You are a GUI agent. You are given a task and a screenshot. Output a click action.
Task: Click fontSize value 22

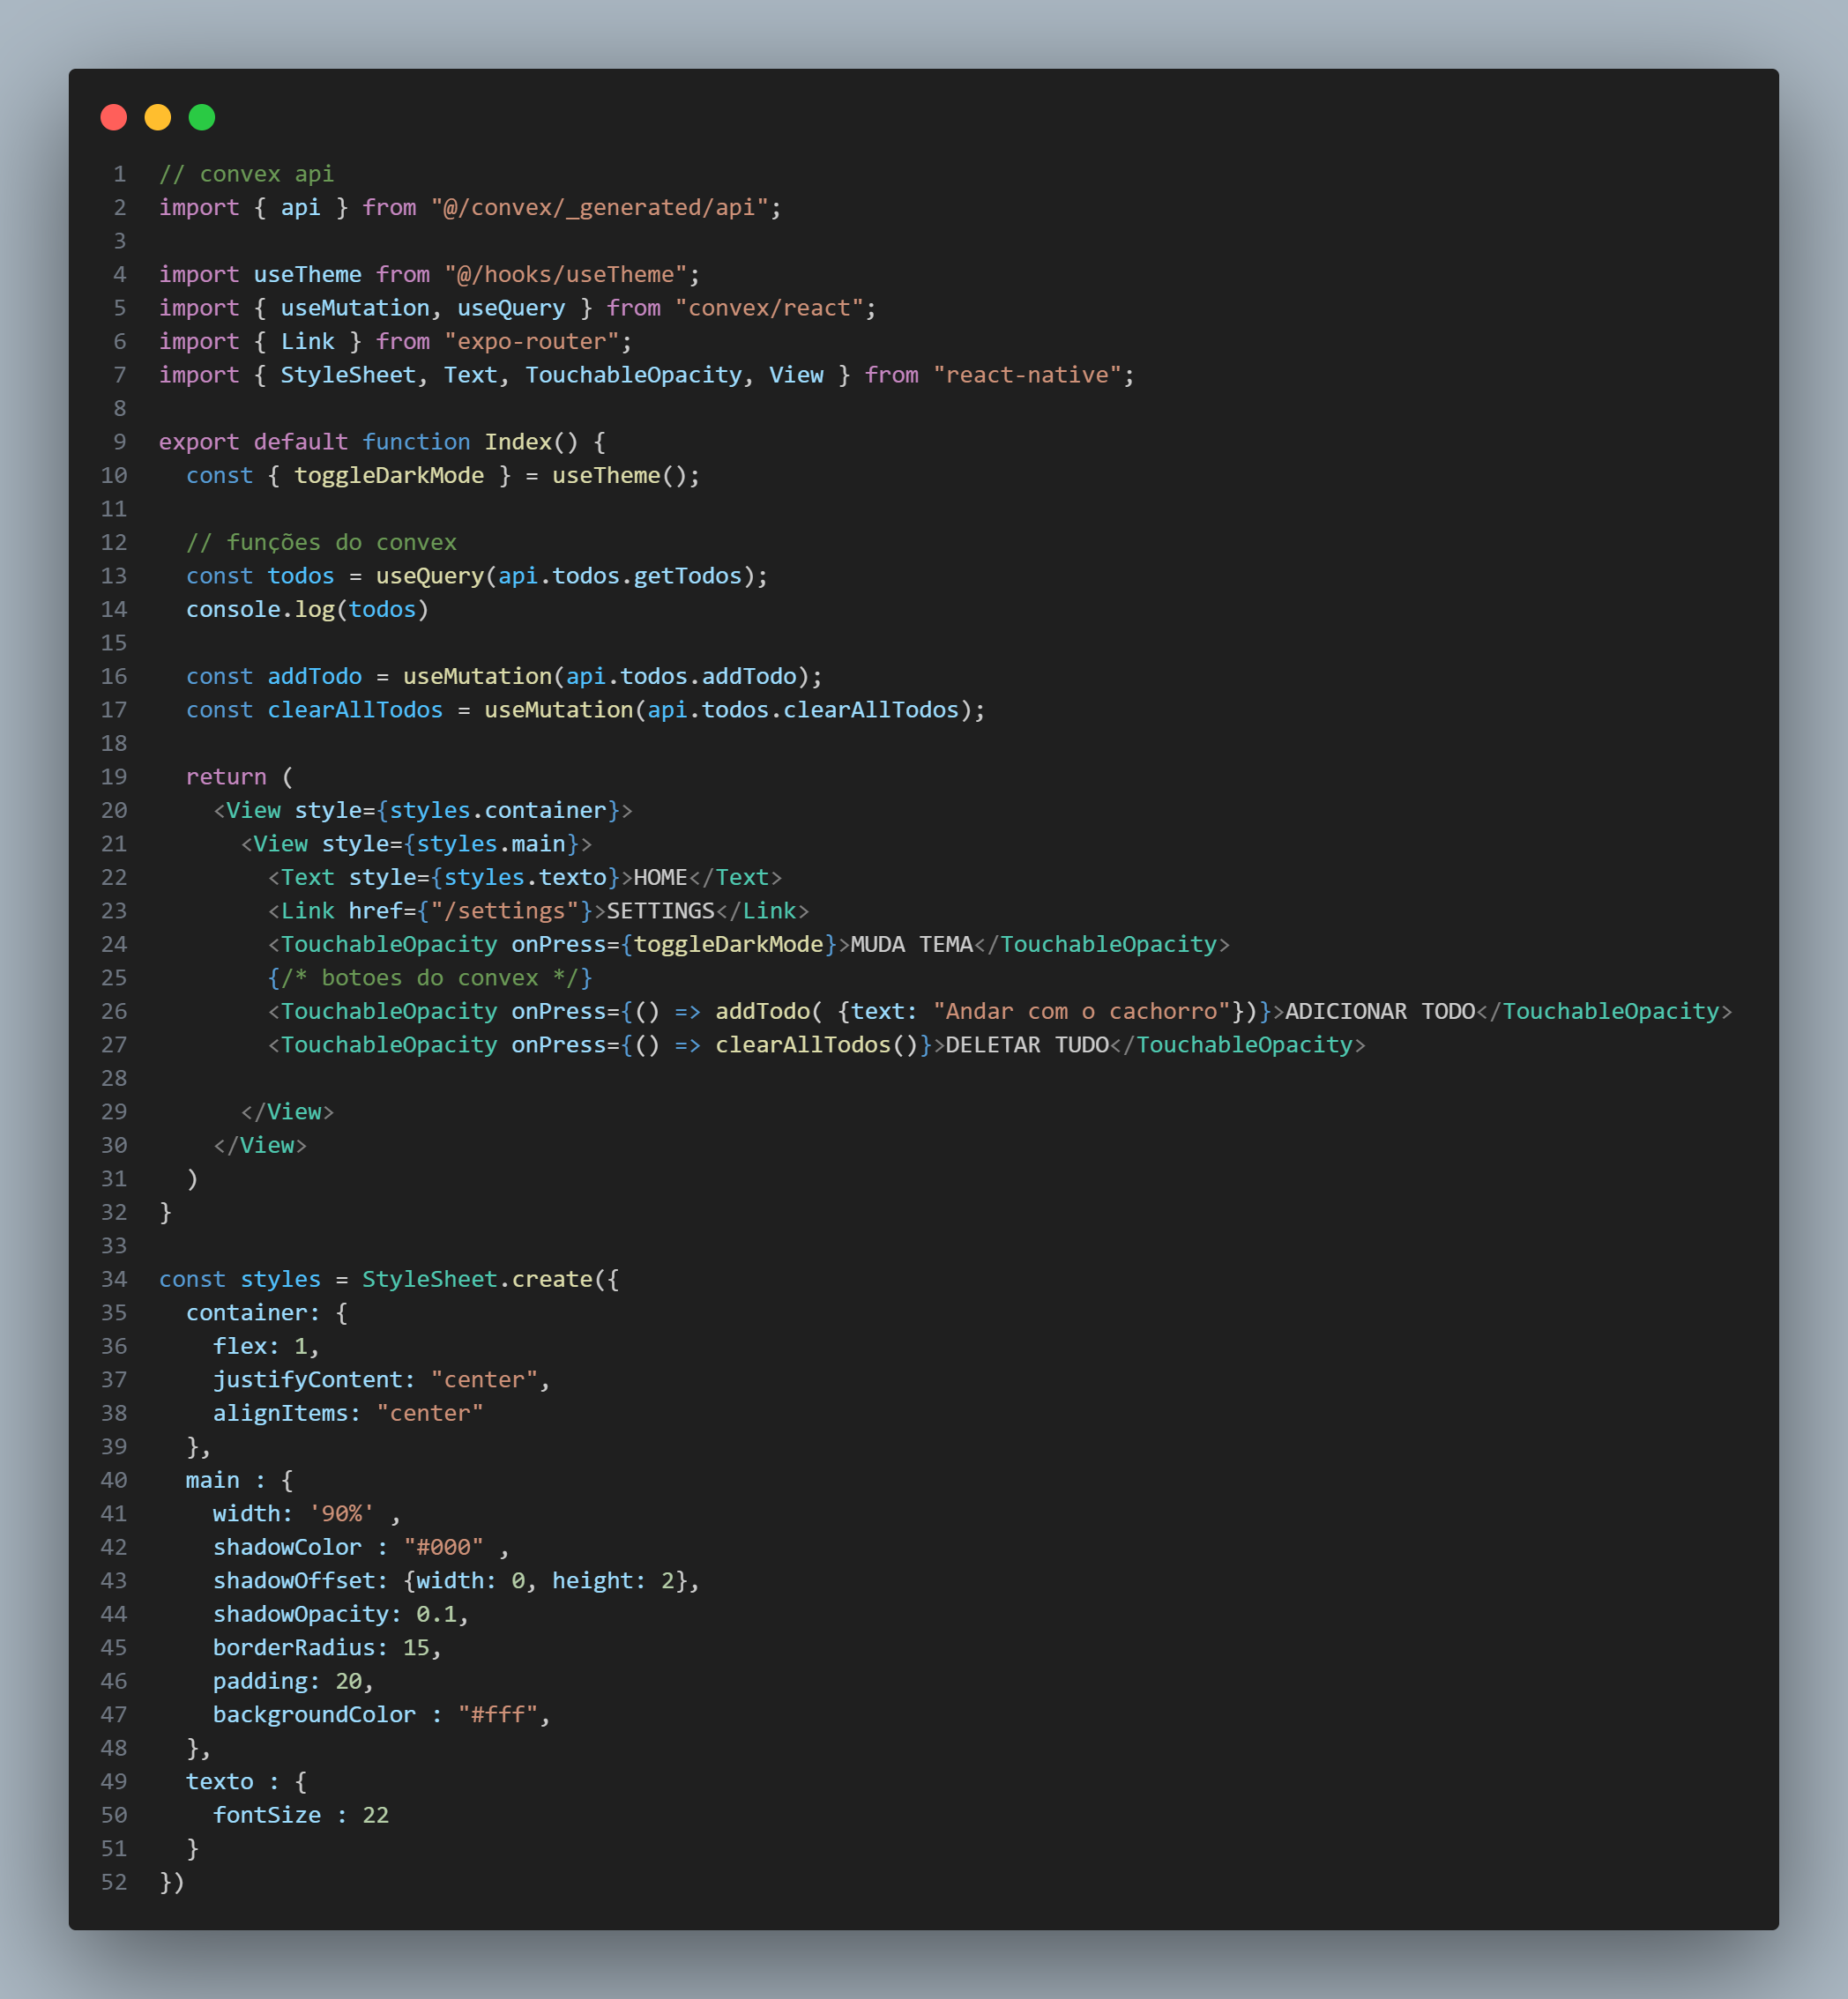375,1815
